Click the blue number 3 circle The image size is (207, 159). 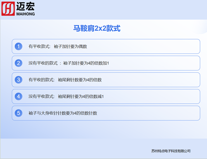19,80
